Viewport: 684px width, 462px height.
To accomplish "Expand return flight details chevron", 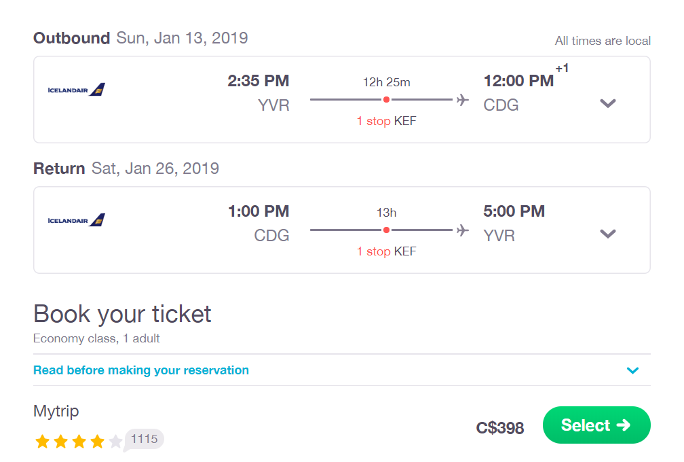I will [608, 234].
